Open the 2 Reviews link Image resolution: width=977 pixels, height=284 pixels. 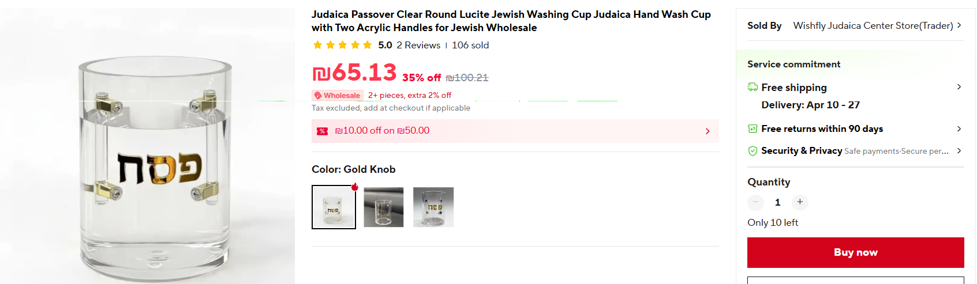418,45
